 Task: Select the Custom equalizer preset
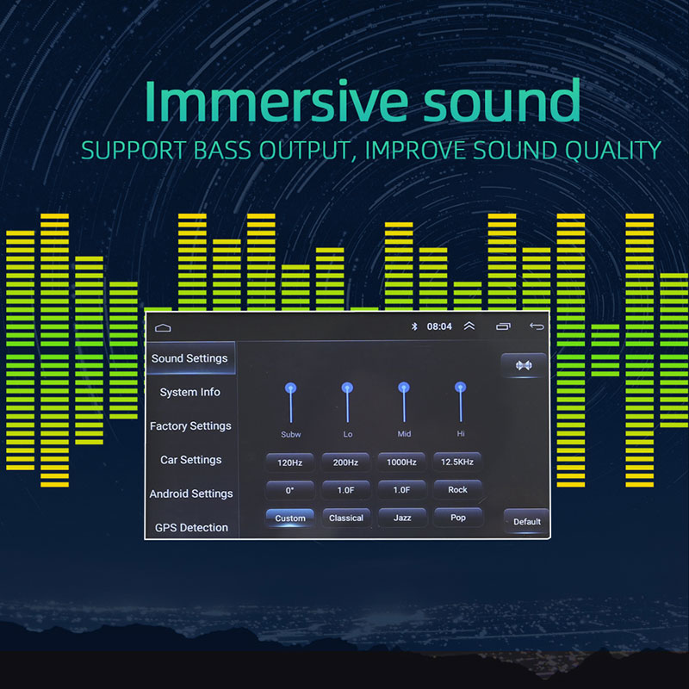pyautogui.click(x=290, y=518)
